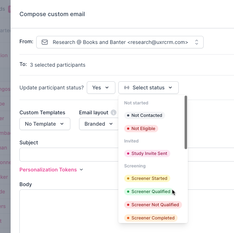Click the envelope icon in From field
Viewport: 234px width, 233px height.
click(x=45, y=42)
